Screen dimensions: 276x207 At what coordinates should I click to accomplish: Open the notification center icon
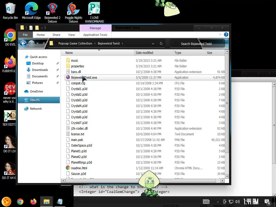(x=267, y=202)
